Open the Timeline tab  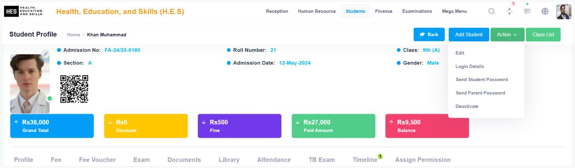tap(365, 160)
